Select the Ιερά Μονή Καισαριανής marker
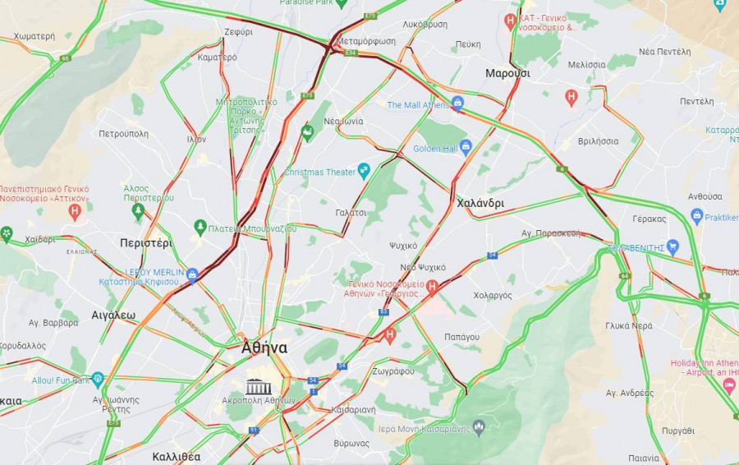Screen dimensions: 739x465 (480, 427)
